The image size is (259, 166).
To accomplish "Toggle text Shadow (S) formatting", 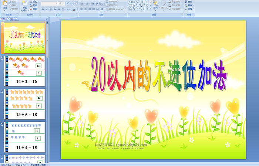I will [x=59, y=9].
